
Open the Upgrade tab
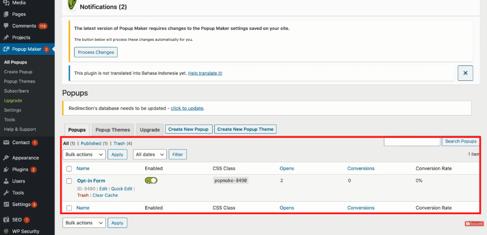click(150, 130)
